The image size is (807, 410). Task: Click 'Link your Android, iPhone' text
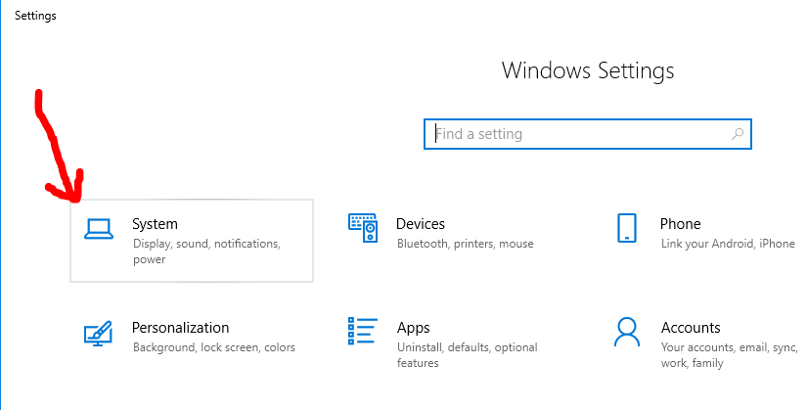[x=728, y=244]
